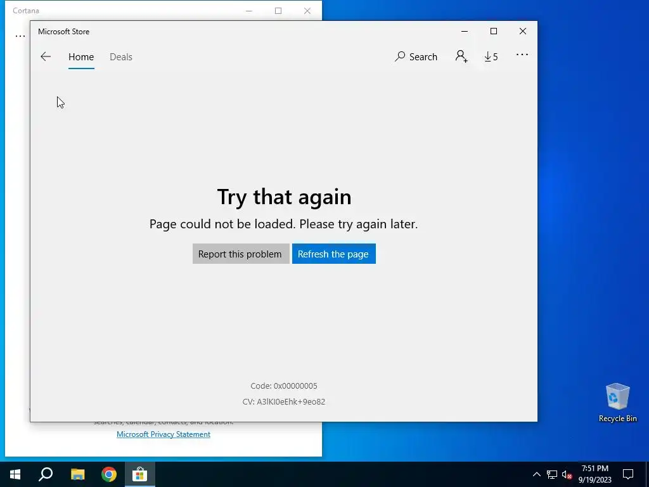The width and height of the screenshot is (649, 487).
Task: Select the error code 0x00000005 text
Action: pos(284,386)
